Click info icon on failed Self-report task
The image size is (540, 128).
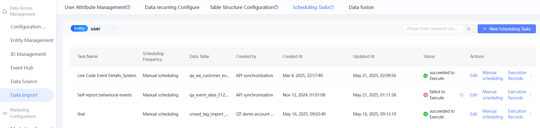click(x=461, y=95)
